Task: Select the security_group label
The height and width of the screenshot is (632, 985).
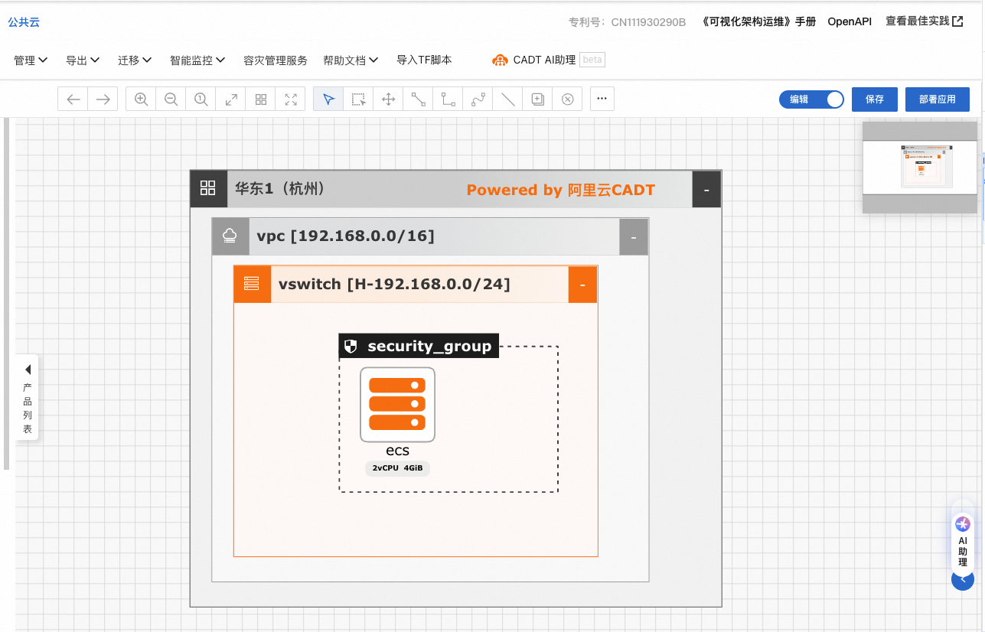Action: (429, 346)
